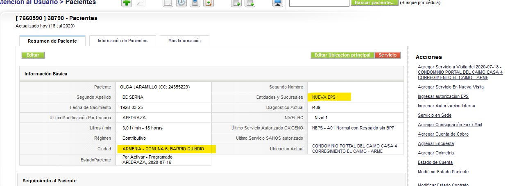The width and height of the screenshot is (526, 186).
Task: Click the Pacientes breadcrumb heading
Action: (x=80, y=2)
